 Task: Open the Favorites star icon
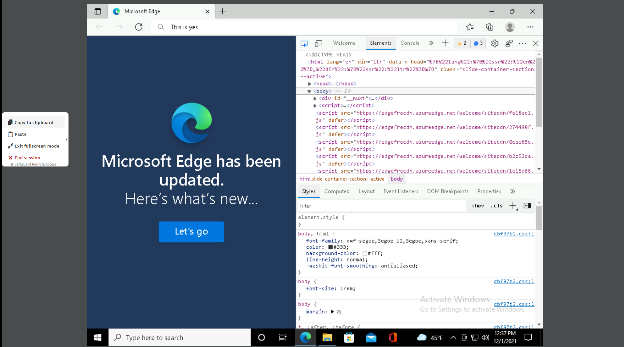click(470, 27)
